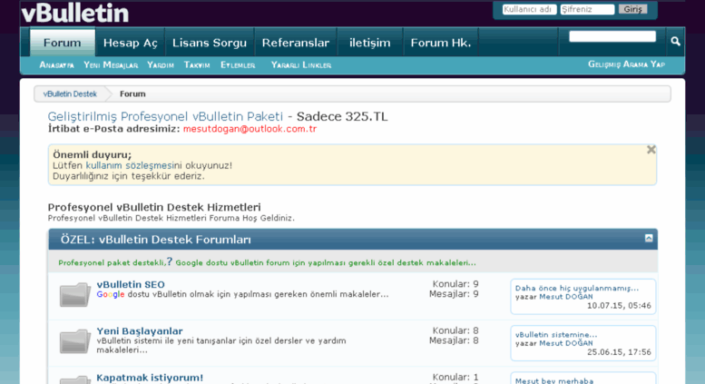Click the Yeni Başlayanlar folder icon
Screen dimensions: 705x384
click(74, 341)
